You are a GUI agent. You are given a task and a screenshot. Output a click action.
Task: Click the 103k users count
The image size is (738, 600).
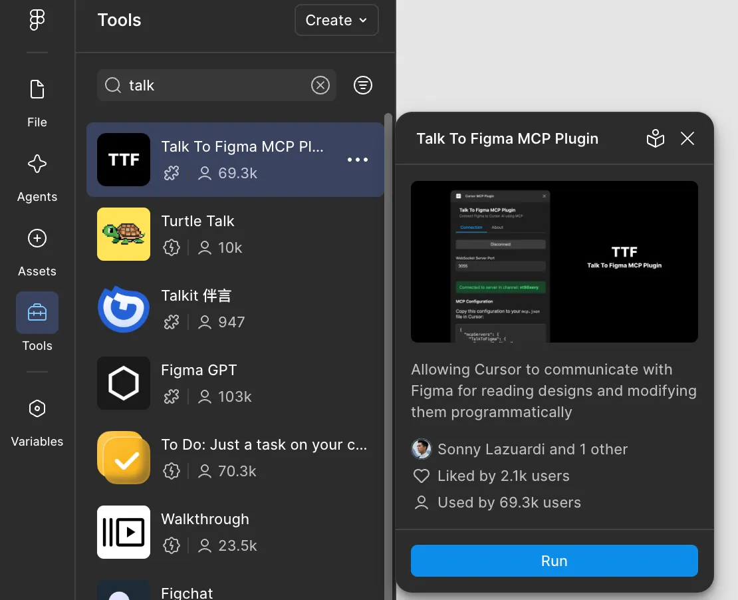(x=235, y=396)
